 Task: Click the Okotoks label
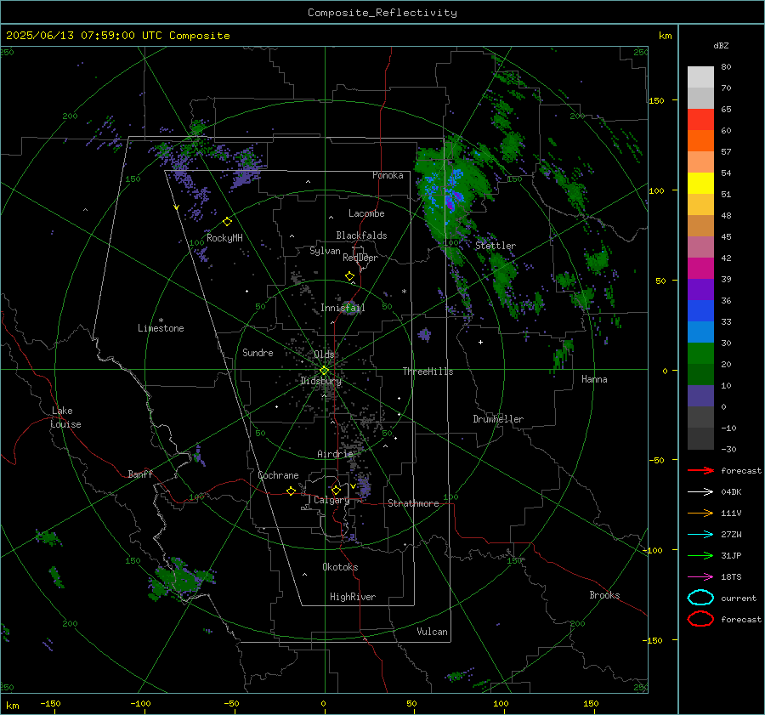pyautogui.click(x=340, y=567)
